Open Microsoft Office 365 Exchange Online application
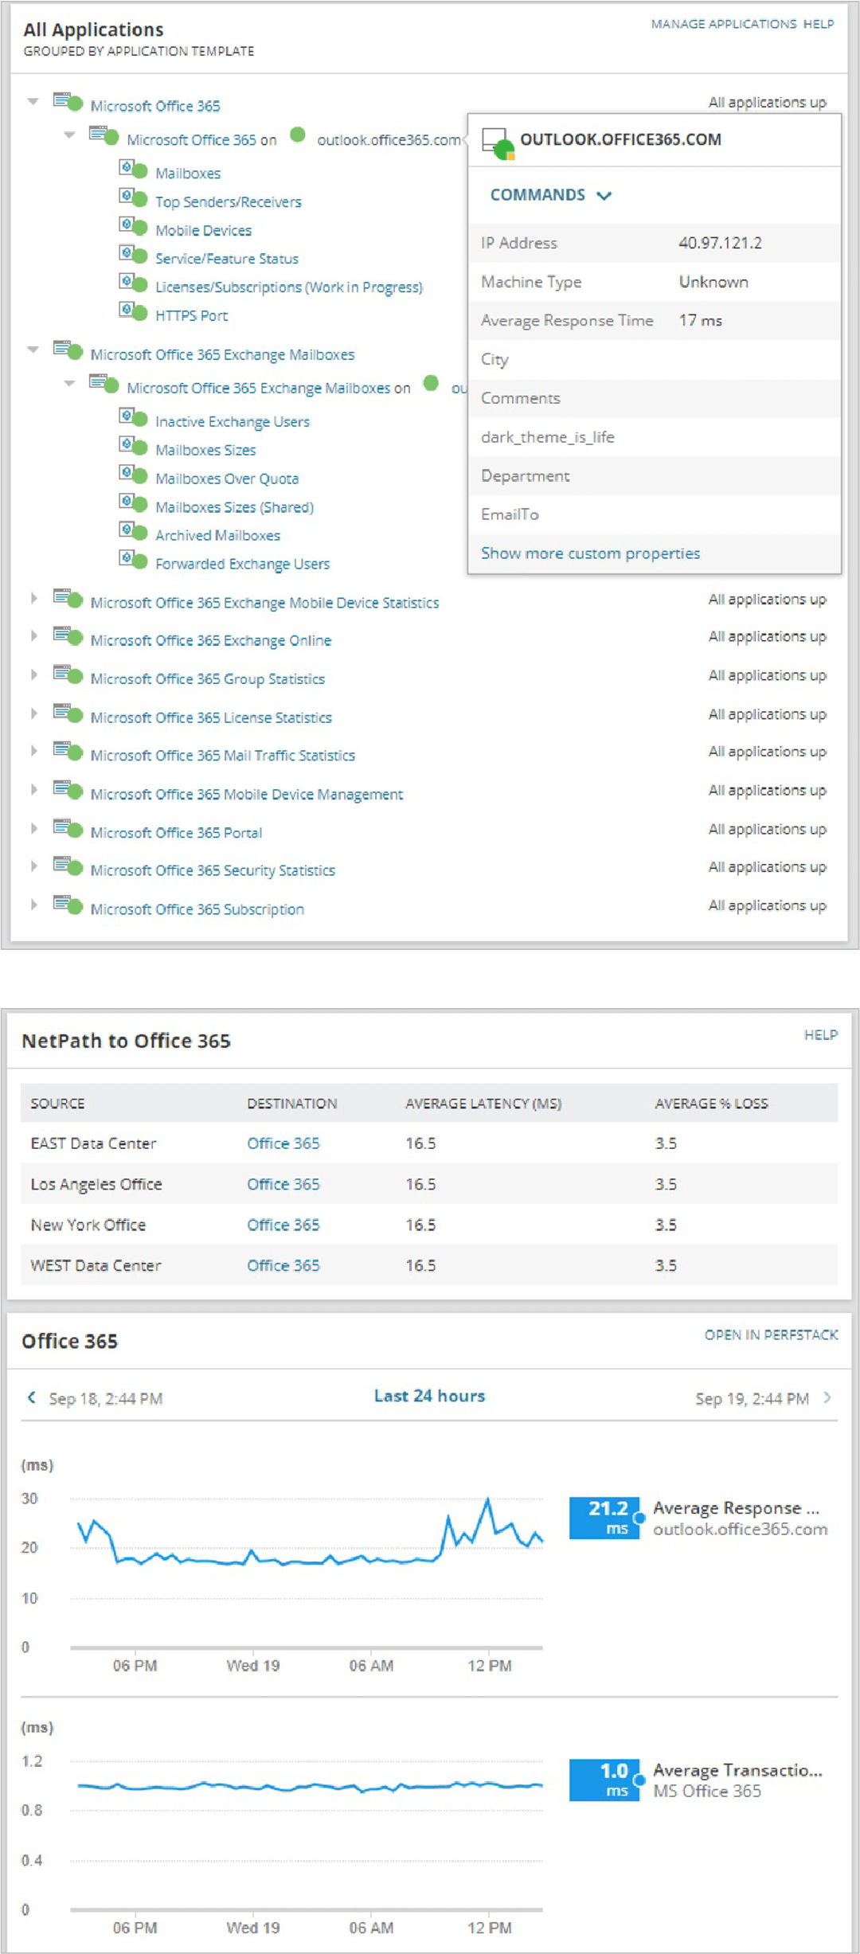860x1954 pixels. (211, 641)
